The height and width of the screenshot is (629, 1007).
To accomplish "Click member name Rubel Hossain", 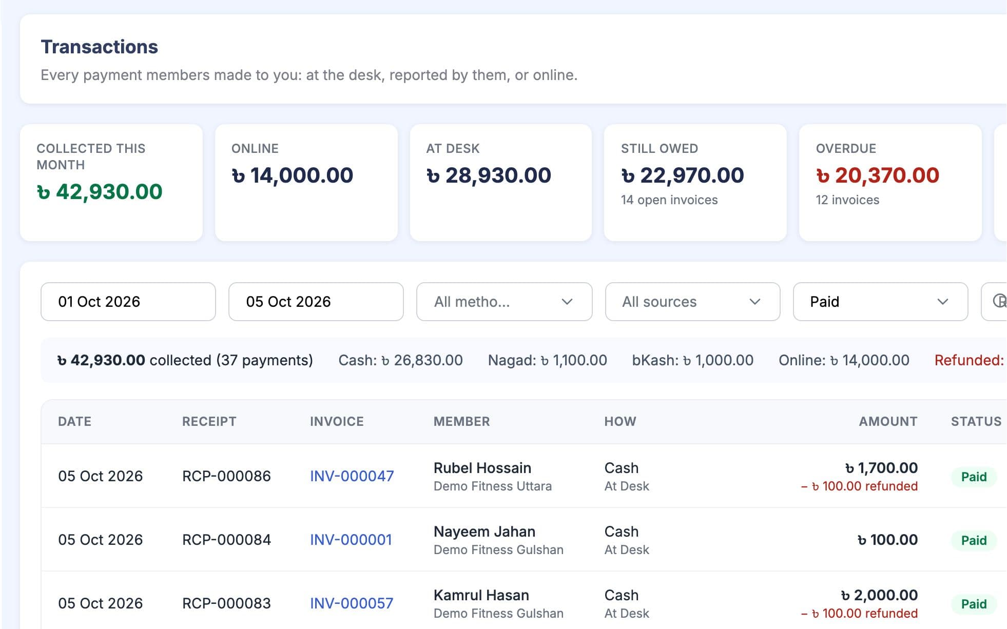I will click(482, 468).
